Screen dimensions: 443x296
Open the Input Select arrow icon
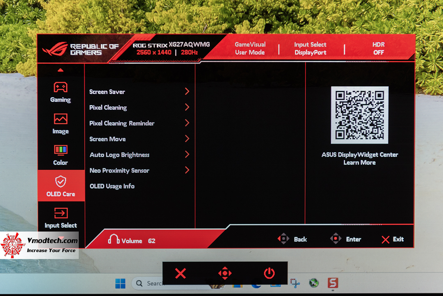click(60, 213)
